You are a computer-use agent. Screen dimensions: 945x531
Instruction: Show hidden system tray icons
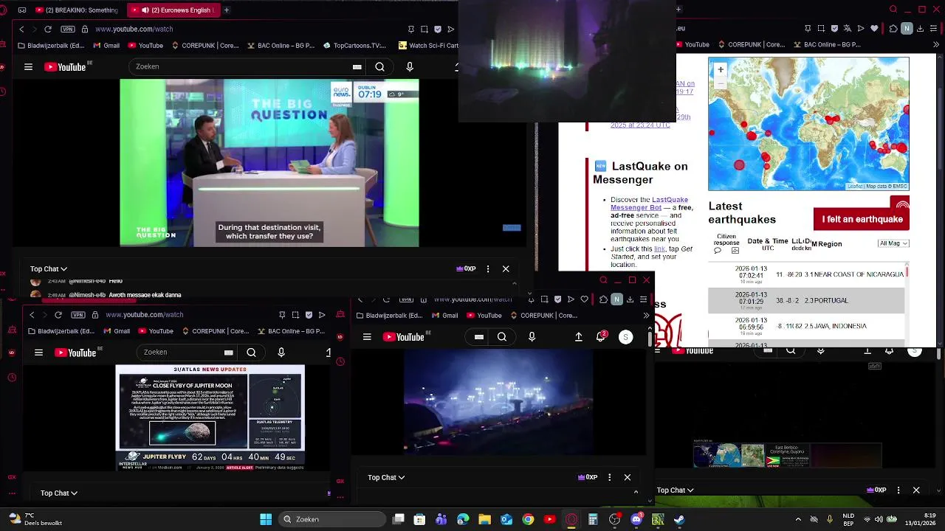pyautogui.click(x=798, y=519)
